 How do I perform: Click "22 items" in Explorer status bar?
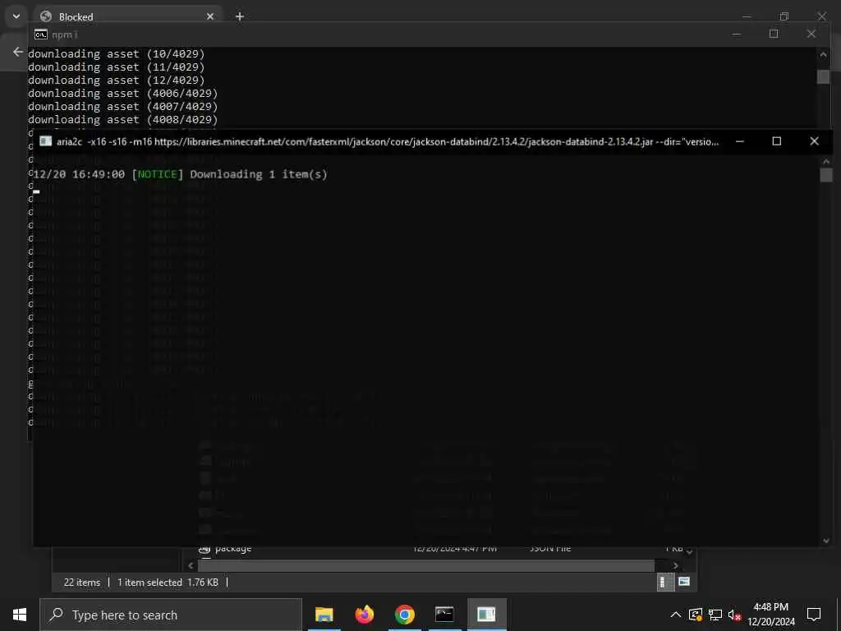pos(82,583)
